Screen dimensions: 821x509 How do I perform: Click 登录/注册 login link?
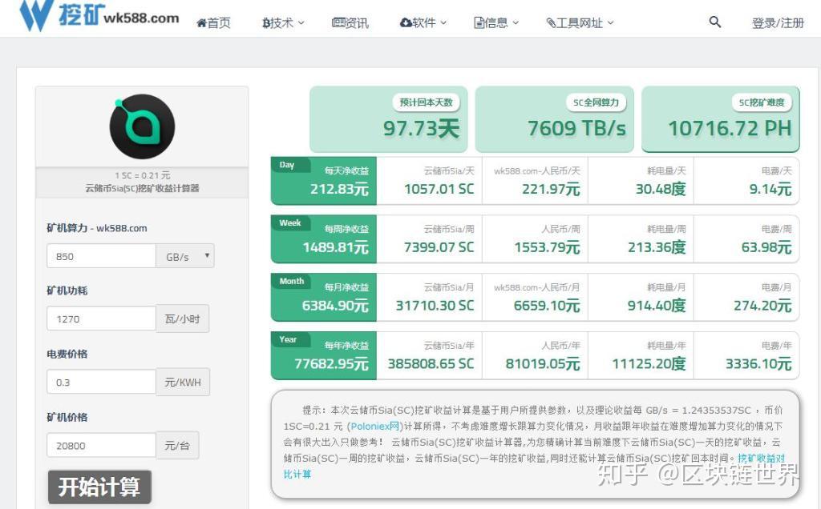[778, 23]
